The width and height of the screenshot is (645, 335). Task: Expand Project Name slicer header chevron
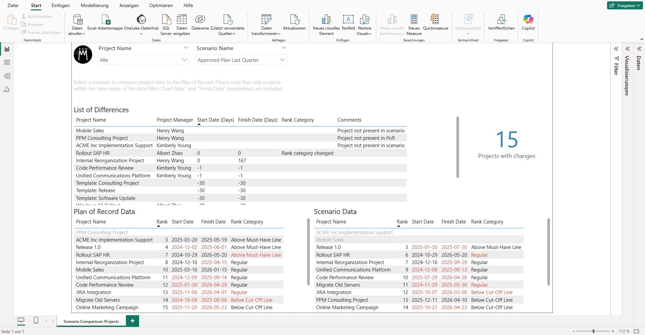186,48
